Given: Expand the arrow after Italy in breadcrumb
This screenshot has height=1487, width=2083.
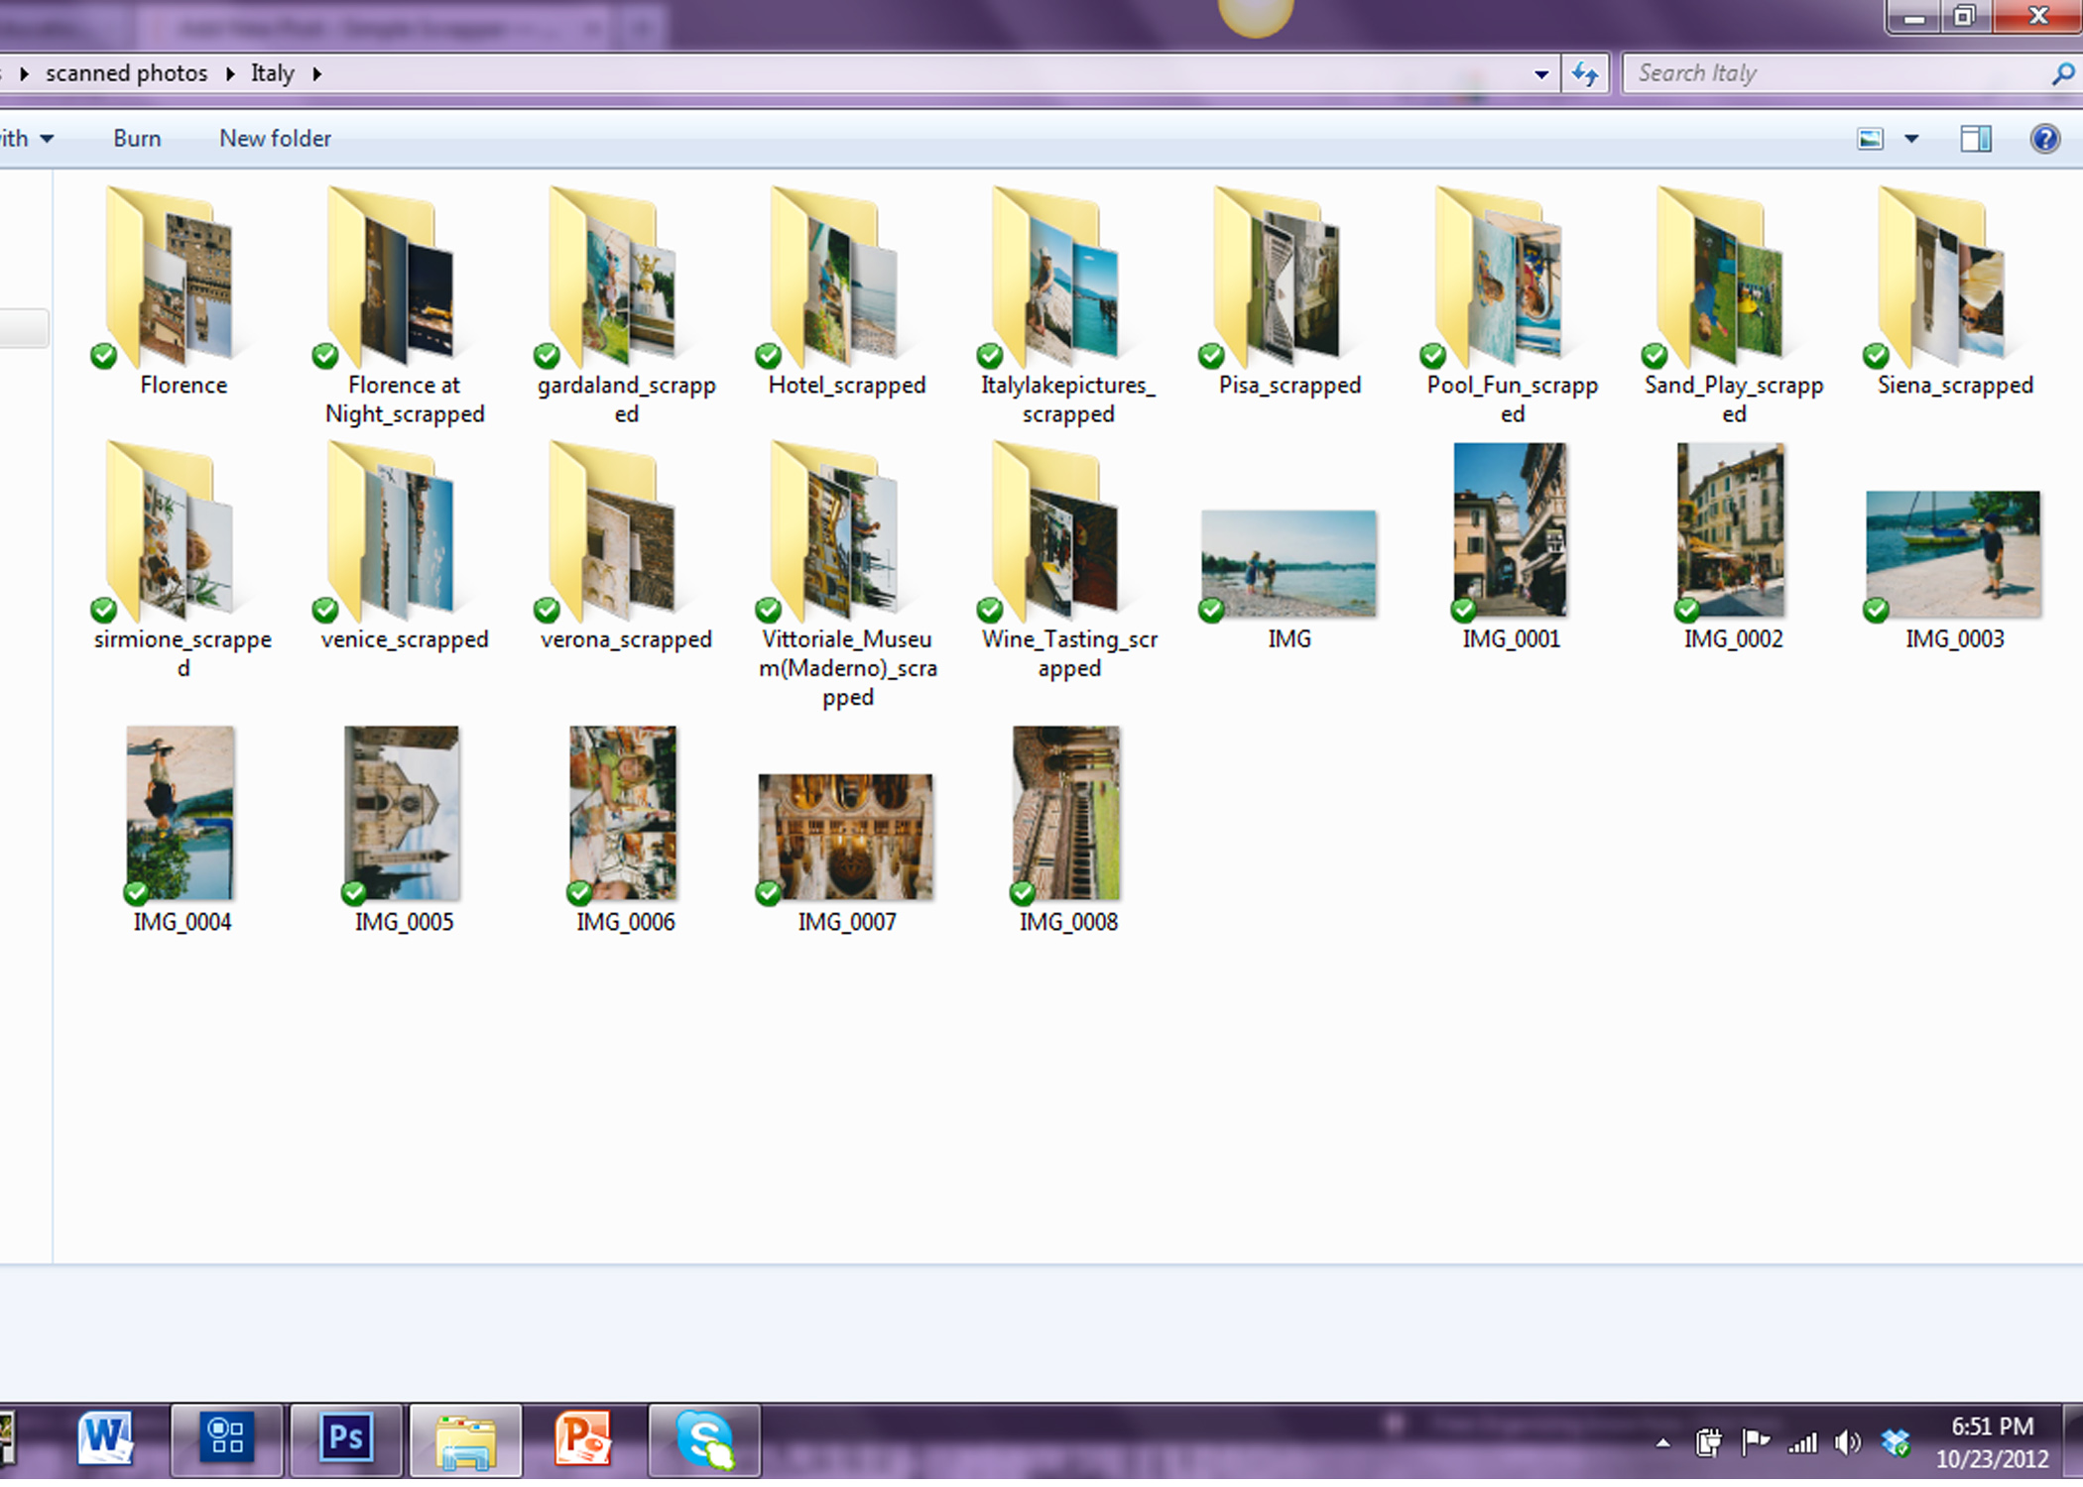Looking at the screenshot, I should 317,74.
